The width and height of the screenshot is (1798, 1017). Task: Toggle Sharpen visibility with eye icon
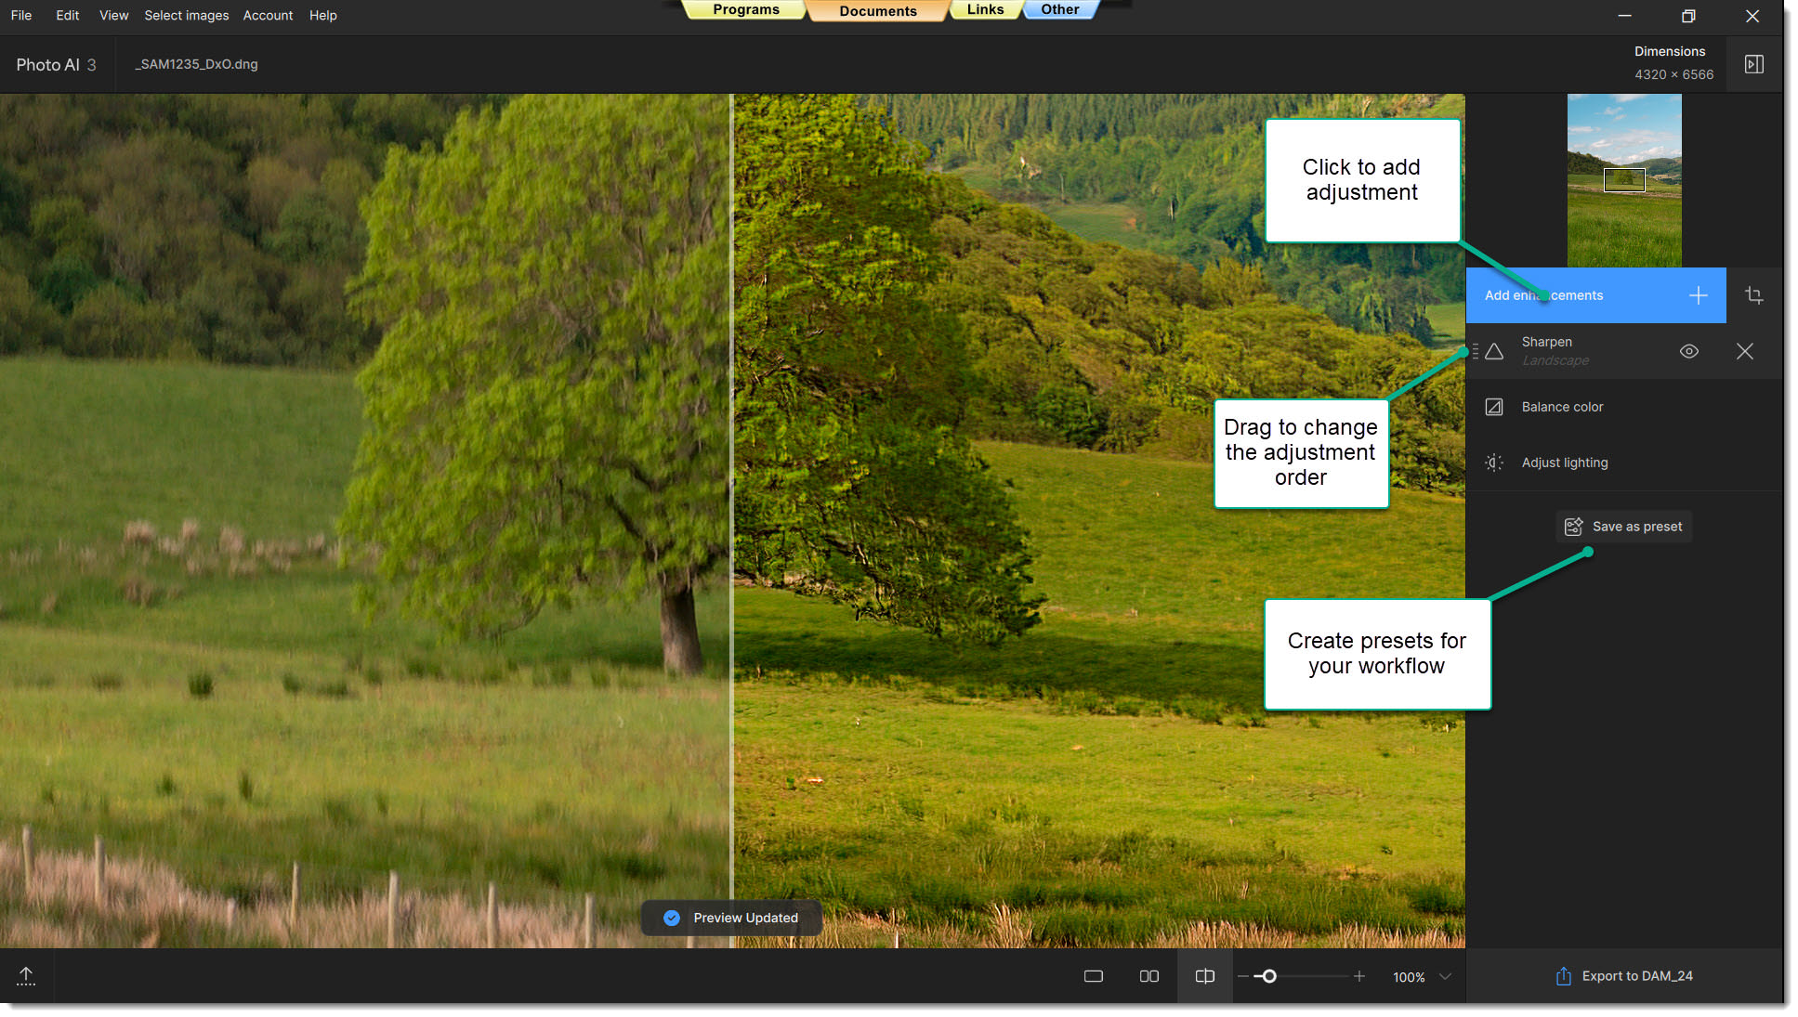[1688, 351]
